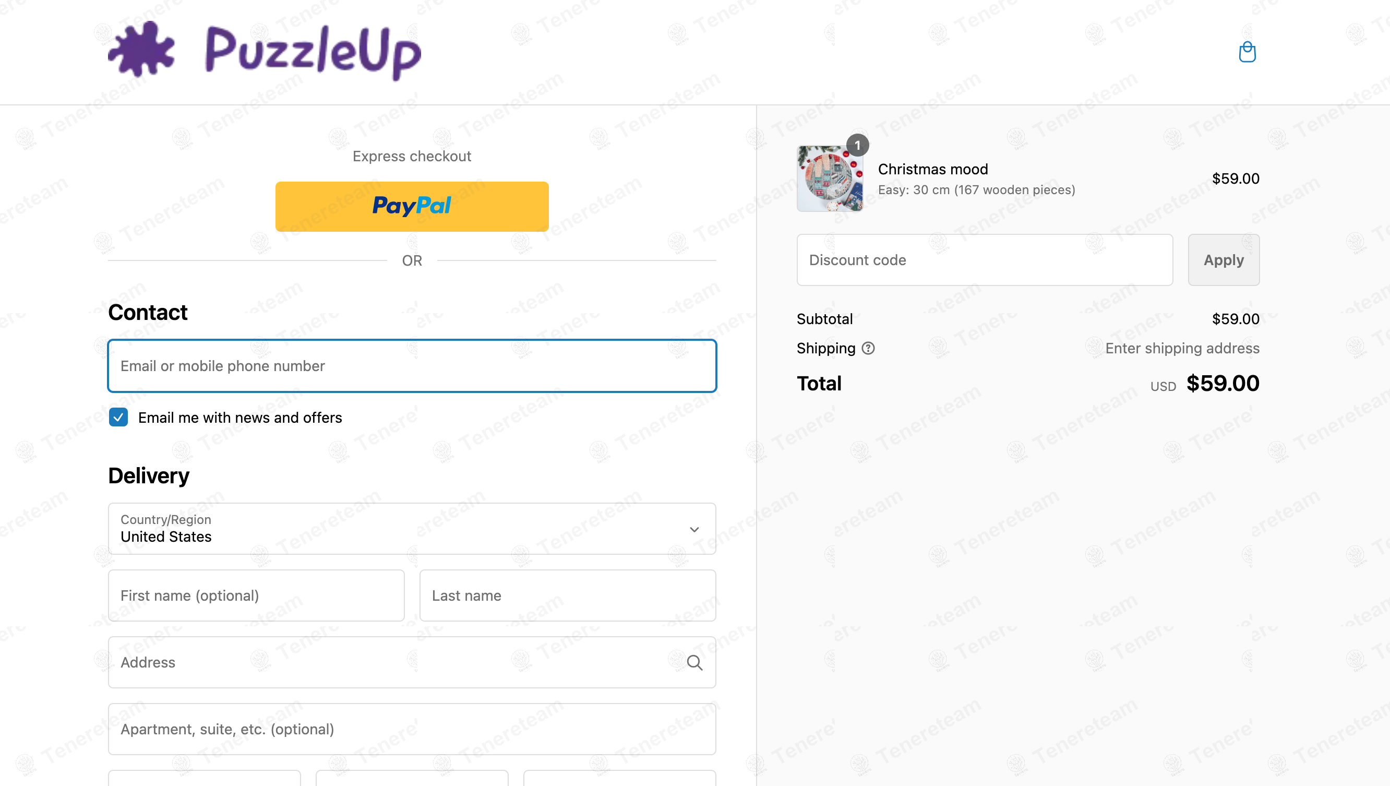Click the bold $59.00 total amount
The width and height of the screenshot is (1390, 786).
[1222, 383]
